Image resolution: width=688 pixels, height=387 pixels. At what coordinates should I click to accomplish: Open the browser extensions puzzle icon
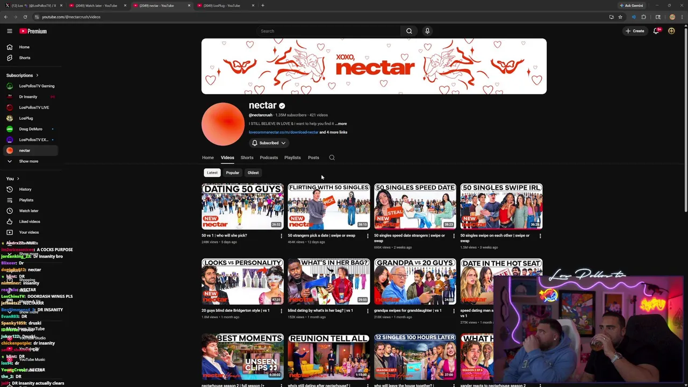643,17
